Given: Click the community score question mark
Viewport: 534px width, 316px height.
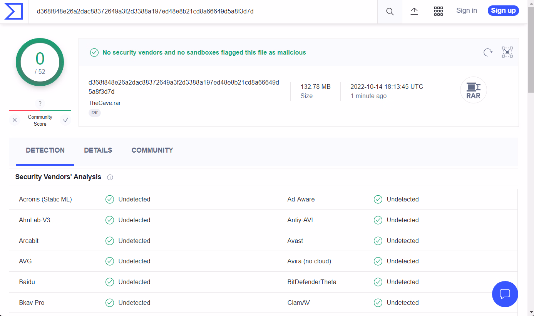Looking at the screenshot, I should (40, 103).
